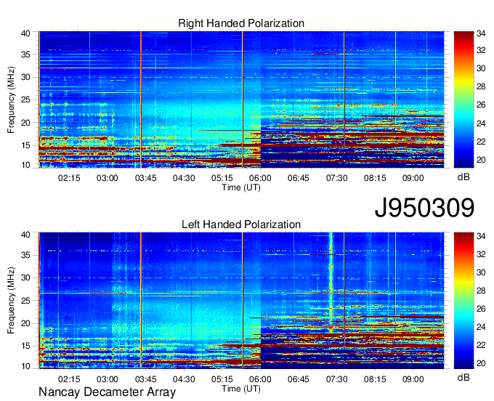Image resolution: width=494 pixels, height=401 pixels.
Task: Click the 'Left Handed Polarization' plot title
Action: coord(241,224)
